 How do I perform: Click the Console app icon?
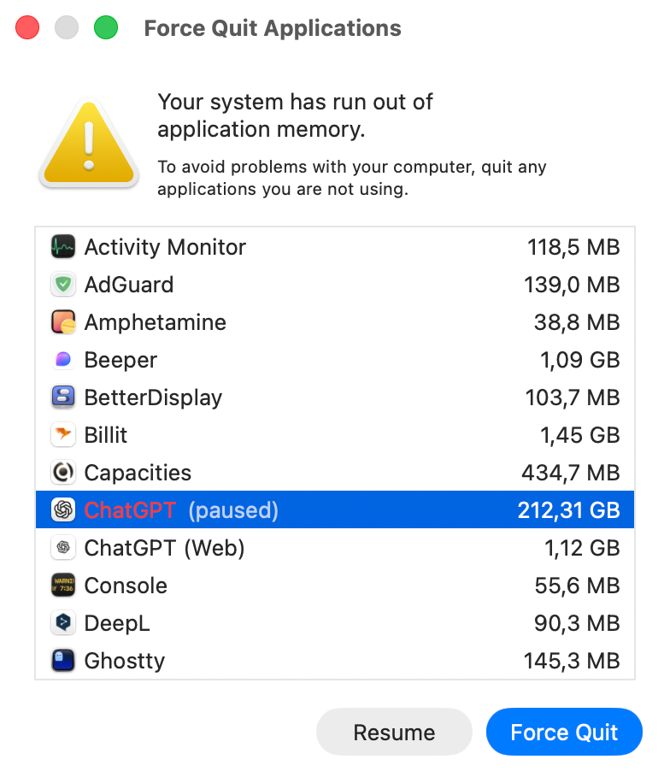point(63,586)
